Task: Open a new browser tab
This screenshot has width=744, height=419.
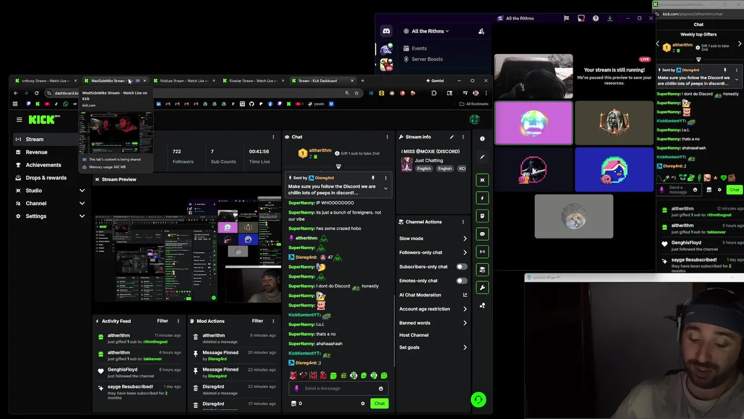Action: (363, 81)
